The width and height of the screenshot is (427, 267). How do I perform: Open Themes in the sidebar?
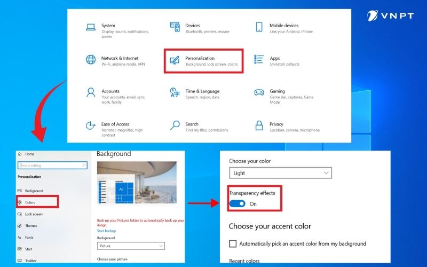point(31,226)
